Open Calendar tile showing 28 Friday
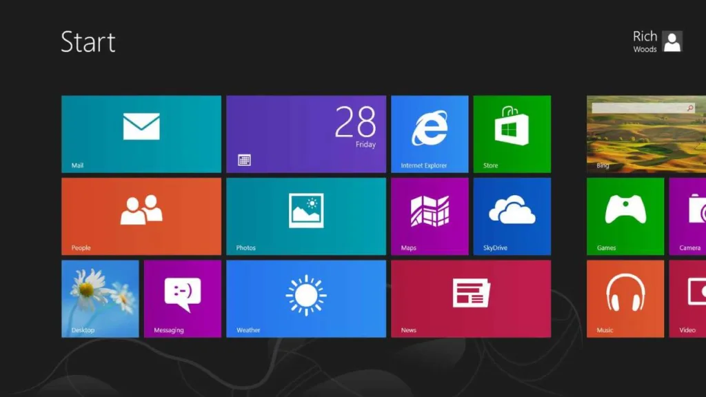This screenshot has height=397, width=706. 306,134
